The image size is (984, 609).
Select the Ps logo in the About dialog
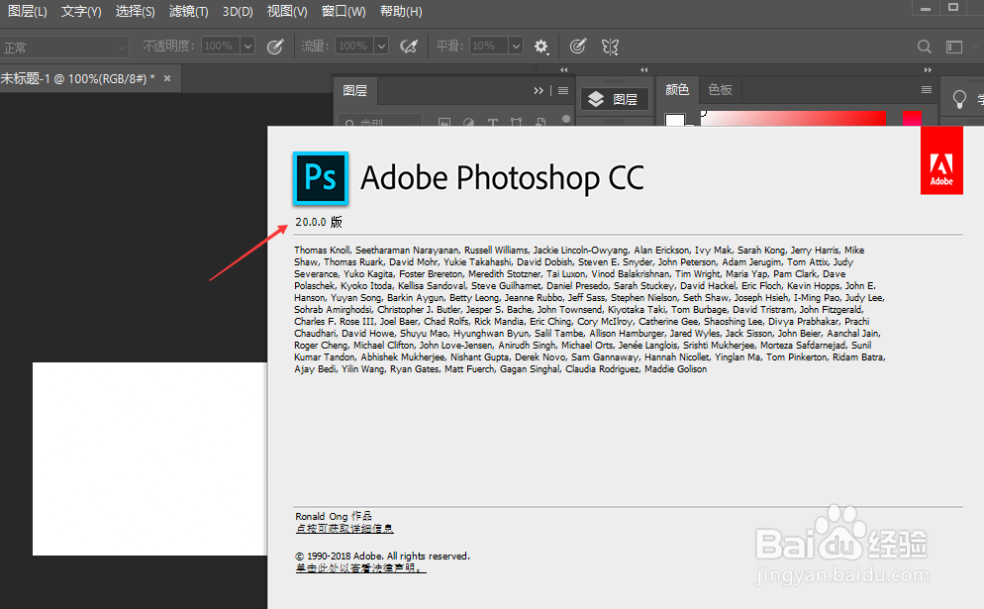320,178
